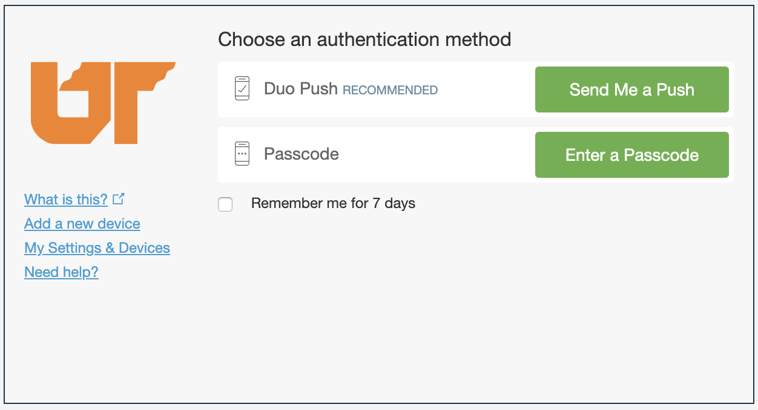Open My Settings & Devices
Viewport: 758px width, 410px height.
[97, 247]
